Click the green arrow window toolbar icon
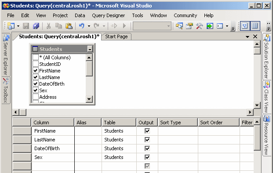Image resolution: width=273 pixels, height=173 pixels. point(210,26)
